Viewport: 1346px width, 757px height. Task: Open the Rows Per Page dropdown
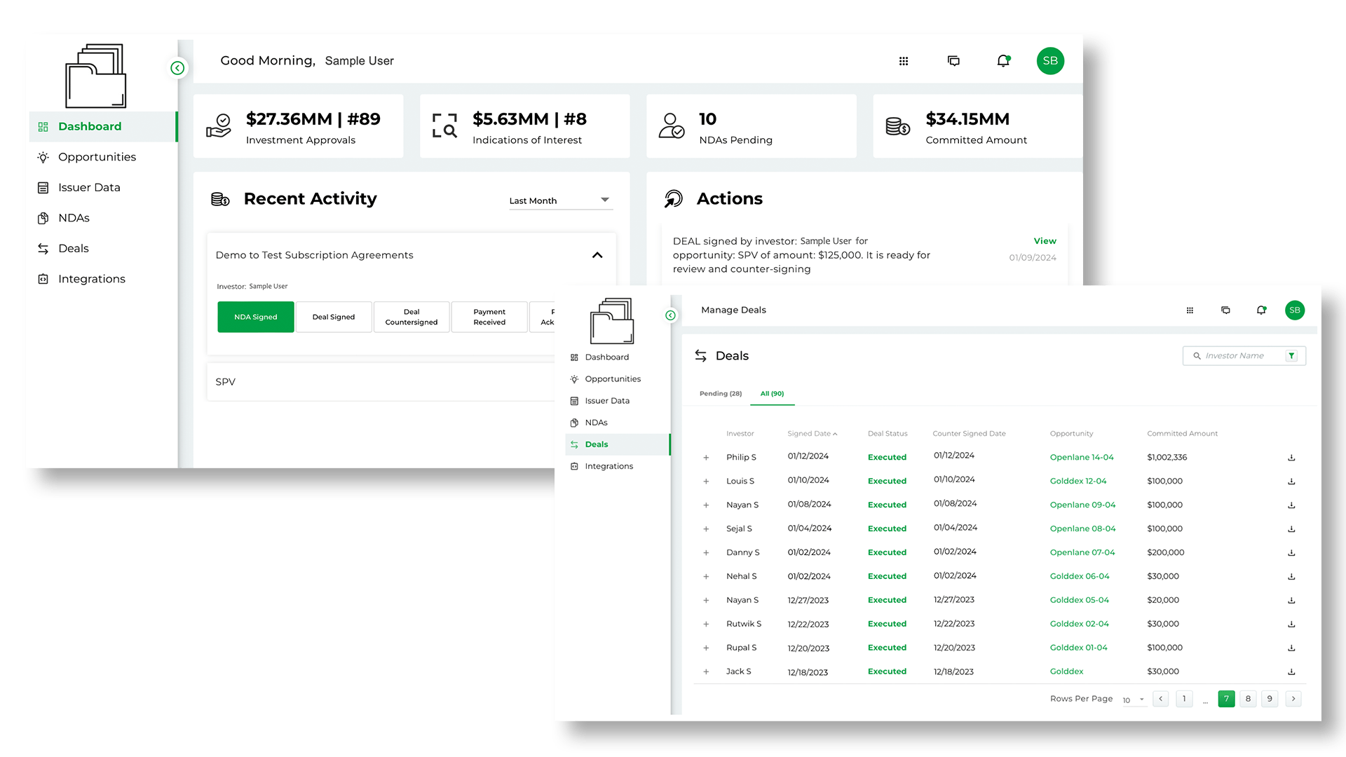pyautogui.click(x=1133, y=700)
